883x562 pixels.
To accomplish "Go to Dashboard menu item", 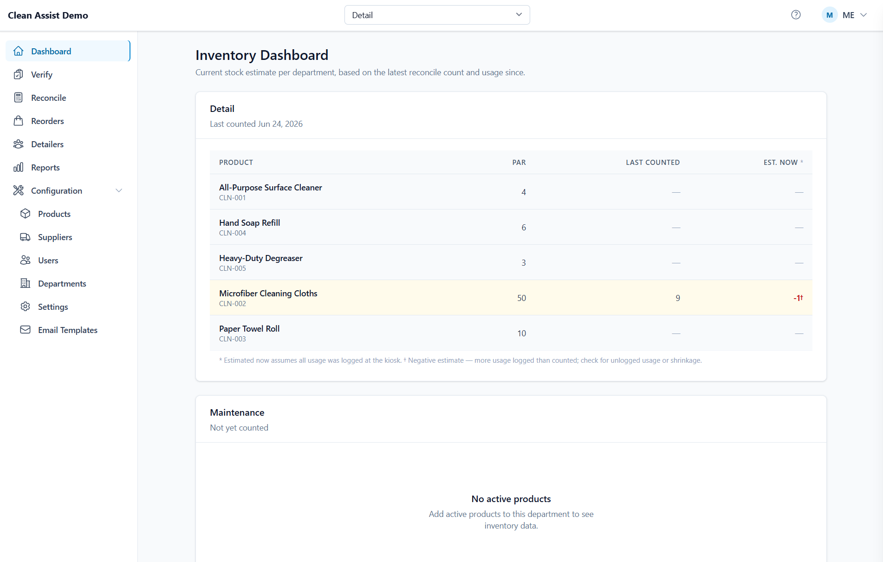I will (x=68, y=51).
